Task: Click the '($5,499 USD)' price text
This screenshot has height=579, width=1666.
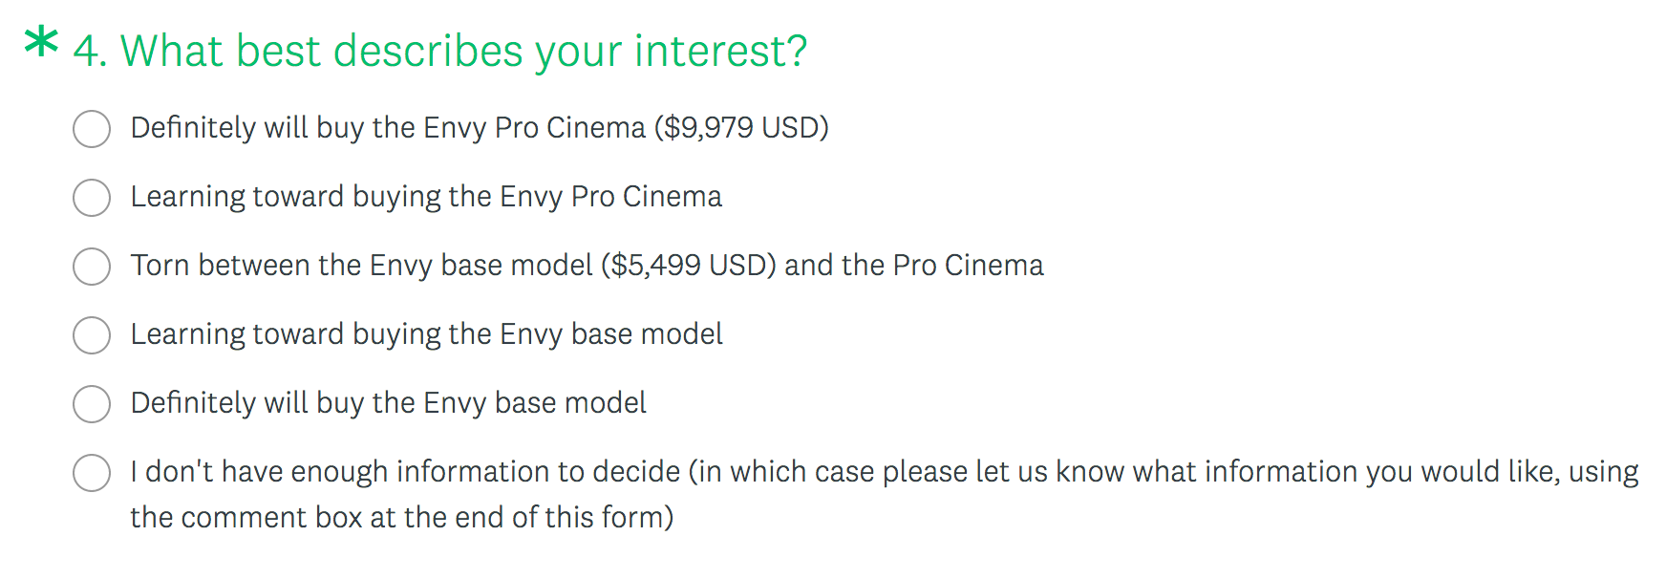Action: click(689, 266)
